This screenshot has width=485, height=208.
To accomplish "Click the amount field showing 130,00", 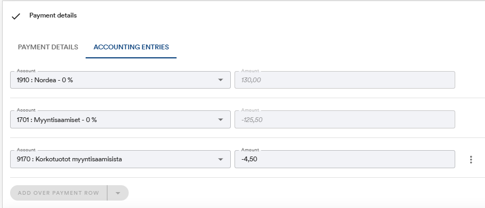I will click(345, 80).
